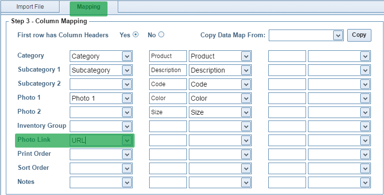Open the Photo 1 mapping dropdown
This screenshot has width=384, height=195.
click(x=127, y=98)
